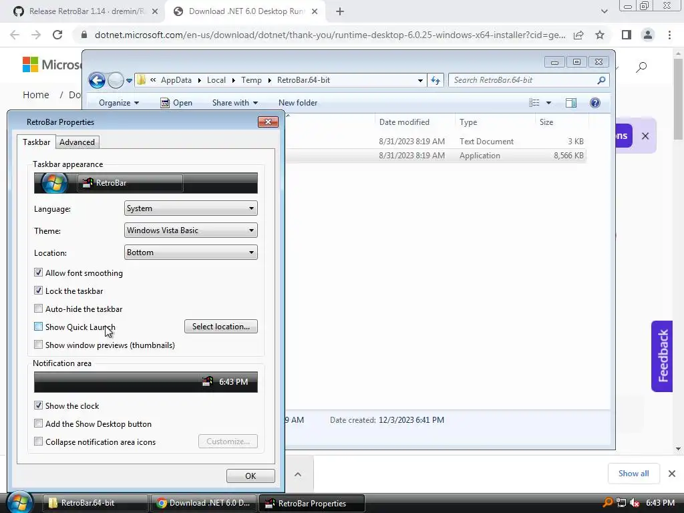Enable Auto-hide the taskbar
Image resolution: width=684 pixels, height=513 pixels.
(x=38, y=309)
